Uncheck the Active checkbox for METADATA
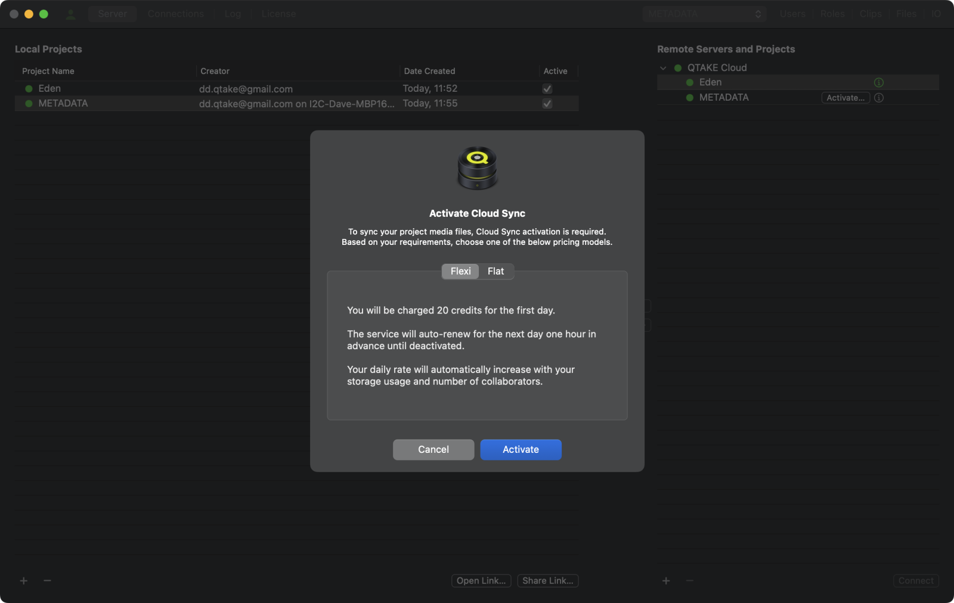 (547, 103)
